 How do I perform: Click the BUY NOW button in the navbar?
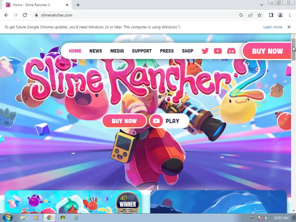[x=267, y=51]
